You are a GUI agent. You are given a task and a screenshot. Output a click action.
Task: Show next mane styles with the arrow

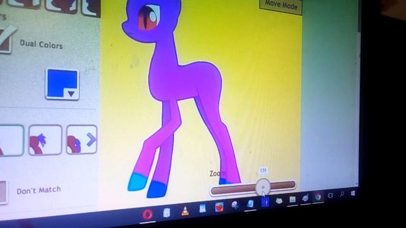[x=91, y=139]
